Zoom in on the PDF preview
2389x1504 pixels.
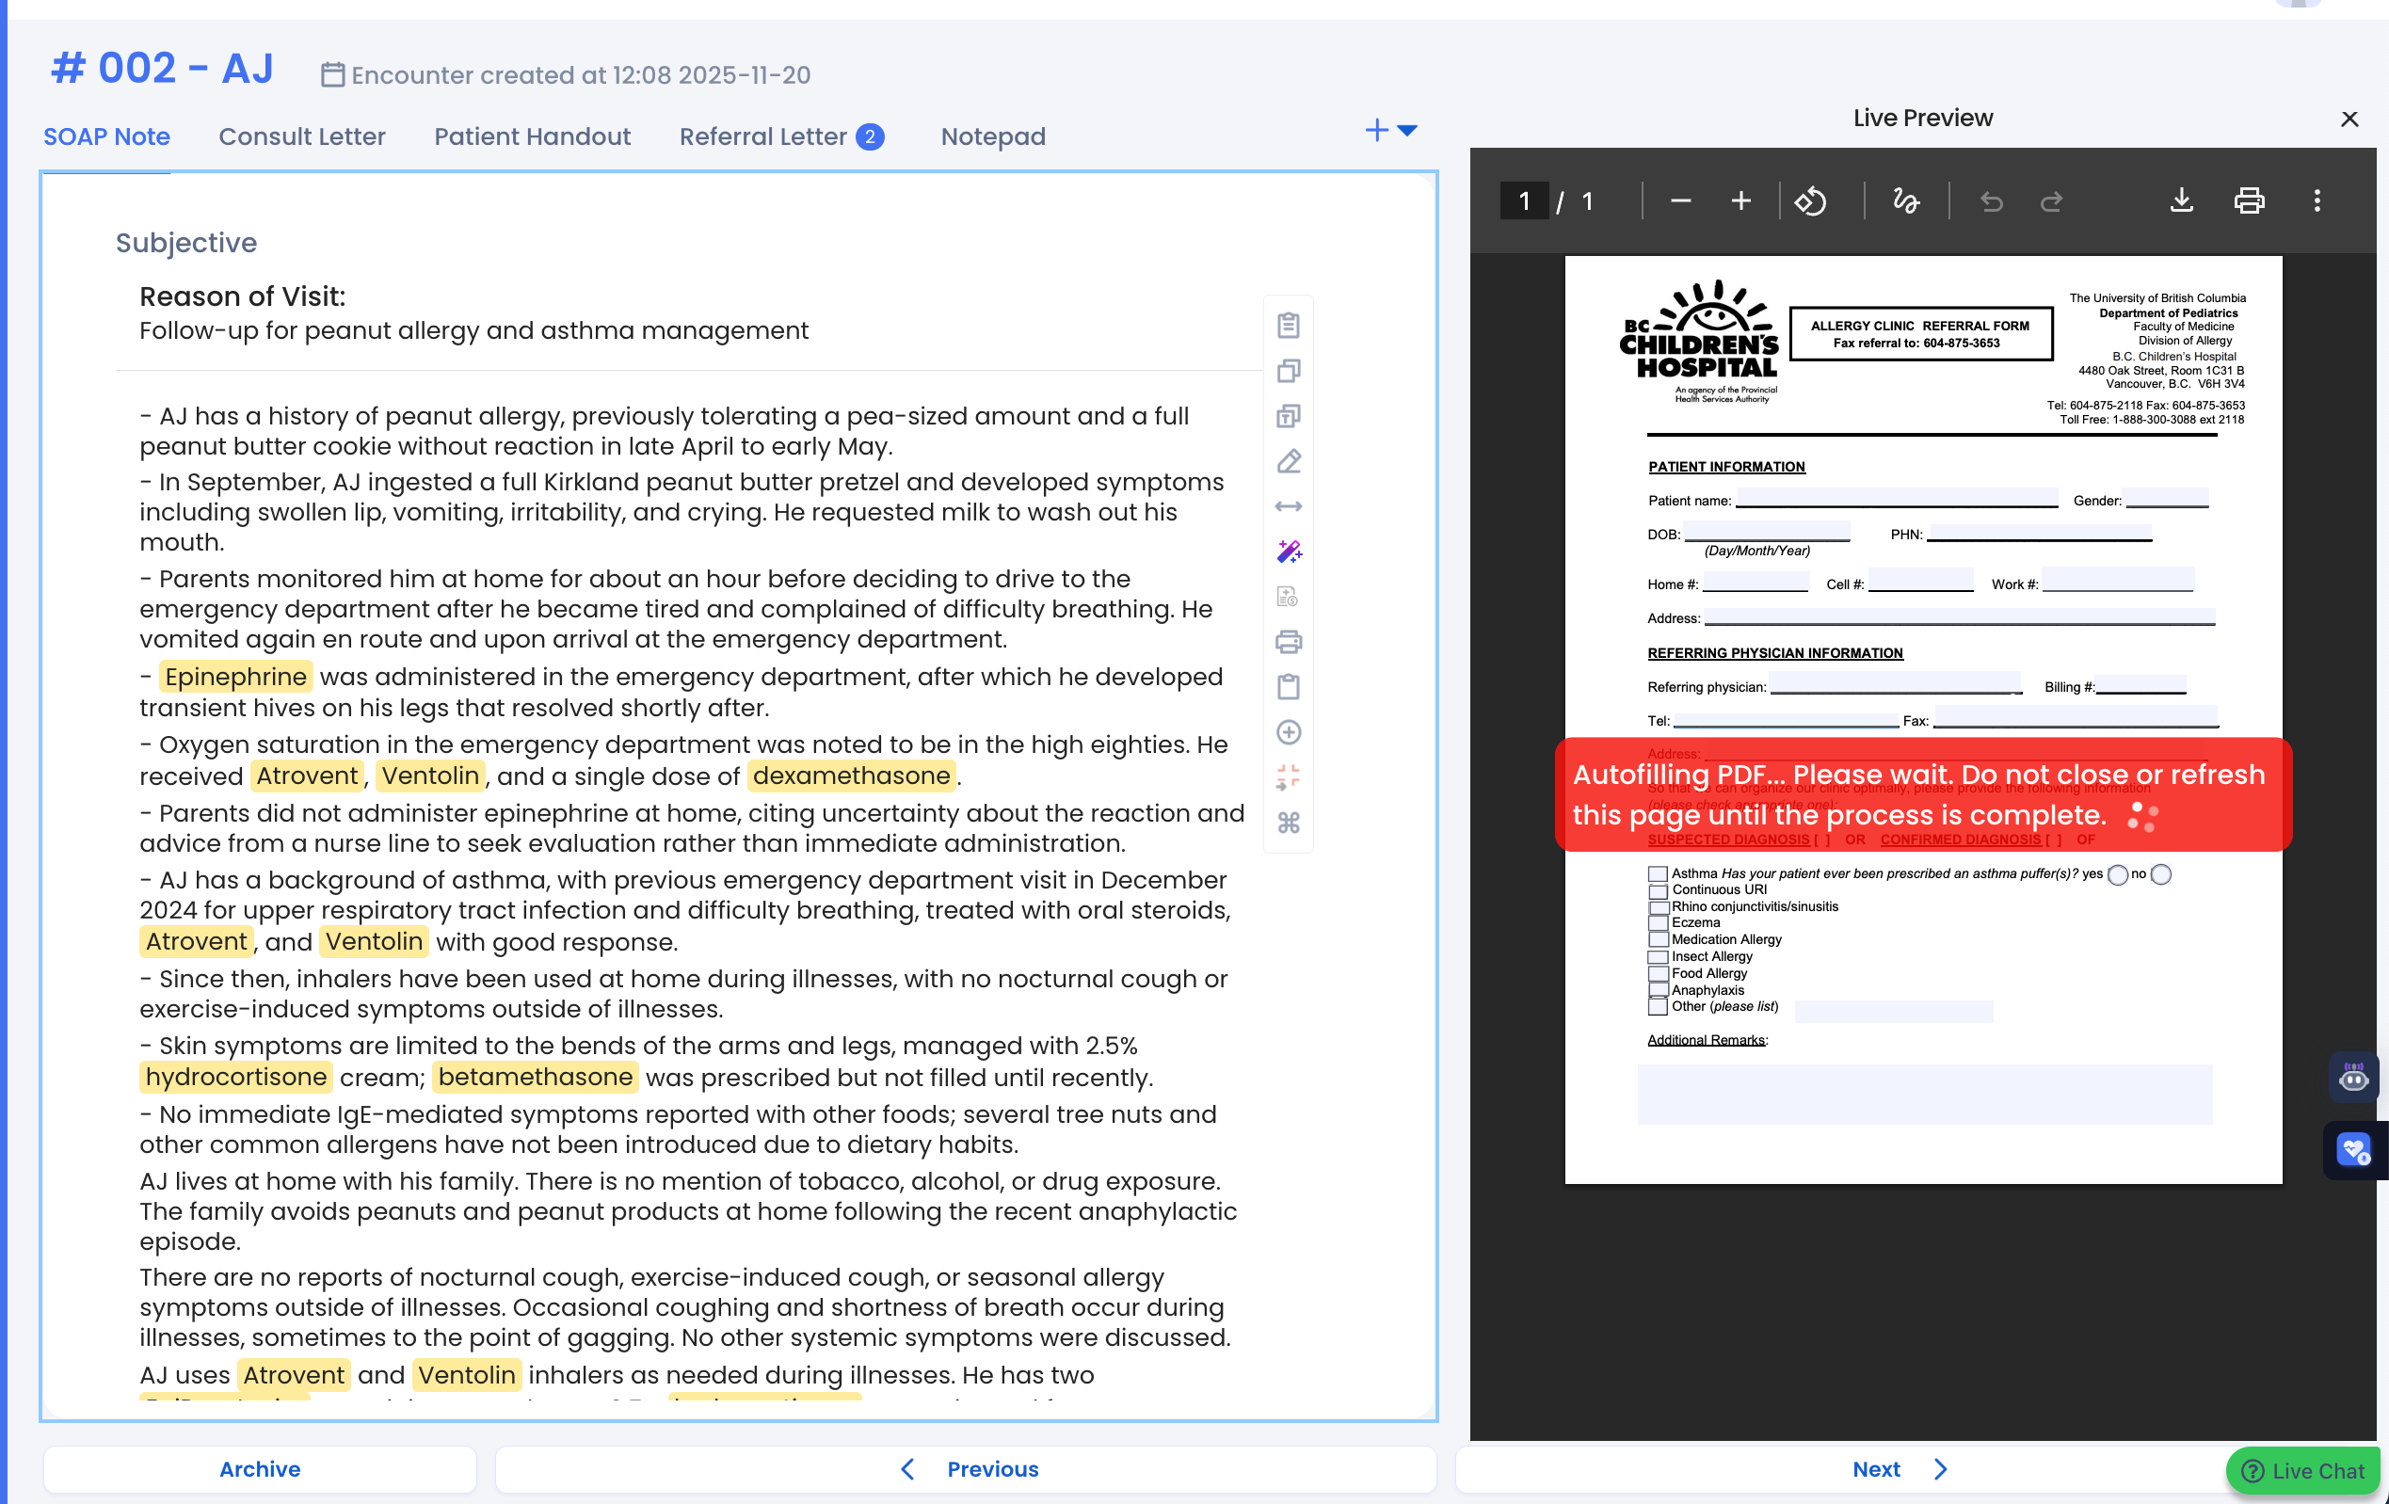pyautogui.click(x=1740, y=201)
